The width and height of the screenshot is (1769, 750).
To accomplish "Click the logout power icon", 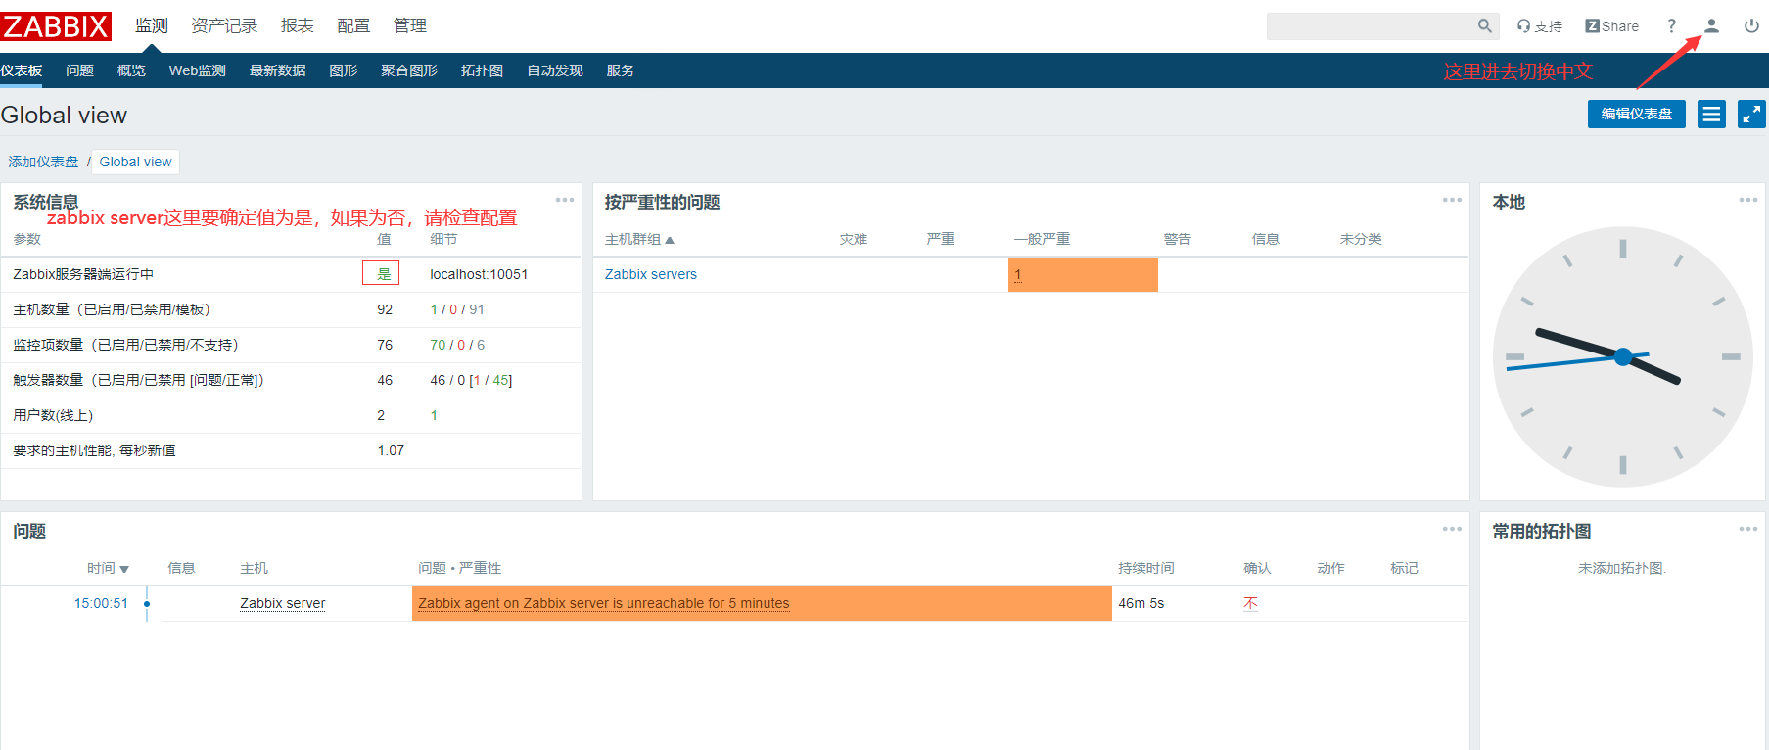I will (x=1751, y=26).
